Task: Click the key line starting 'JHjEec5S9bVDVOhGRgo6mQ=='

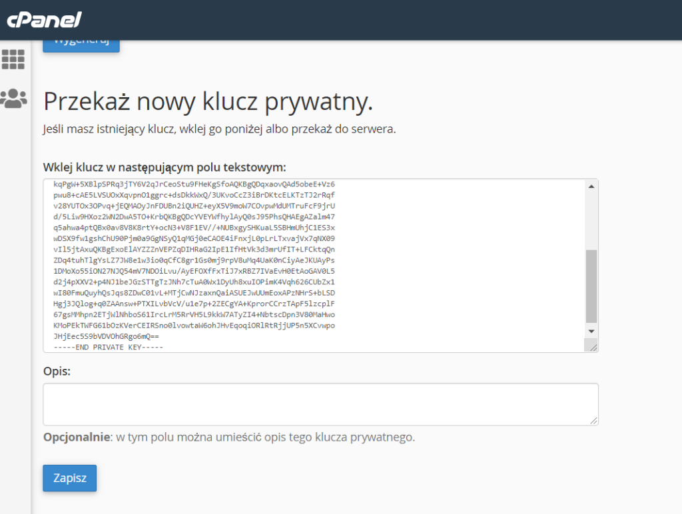Action: (106, 336)
